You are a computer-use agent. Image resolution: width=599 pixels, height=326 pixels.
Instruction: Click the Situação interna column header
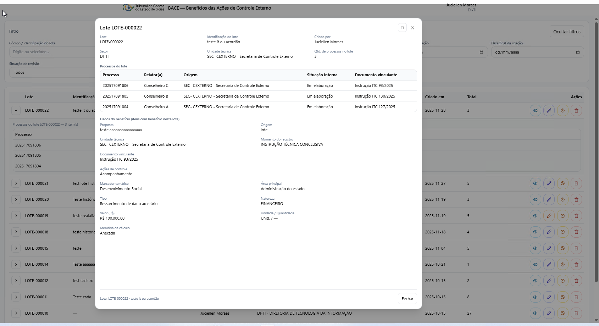click(322, 75)
